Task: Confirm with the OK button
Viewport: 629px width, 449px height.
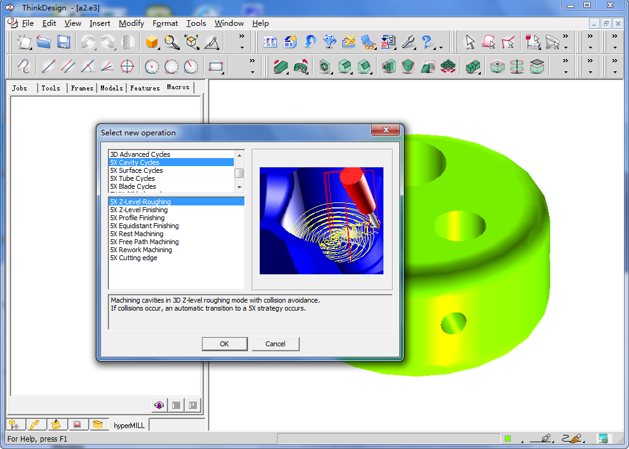Action: (x=224, y=344)
